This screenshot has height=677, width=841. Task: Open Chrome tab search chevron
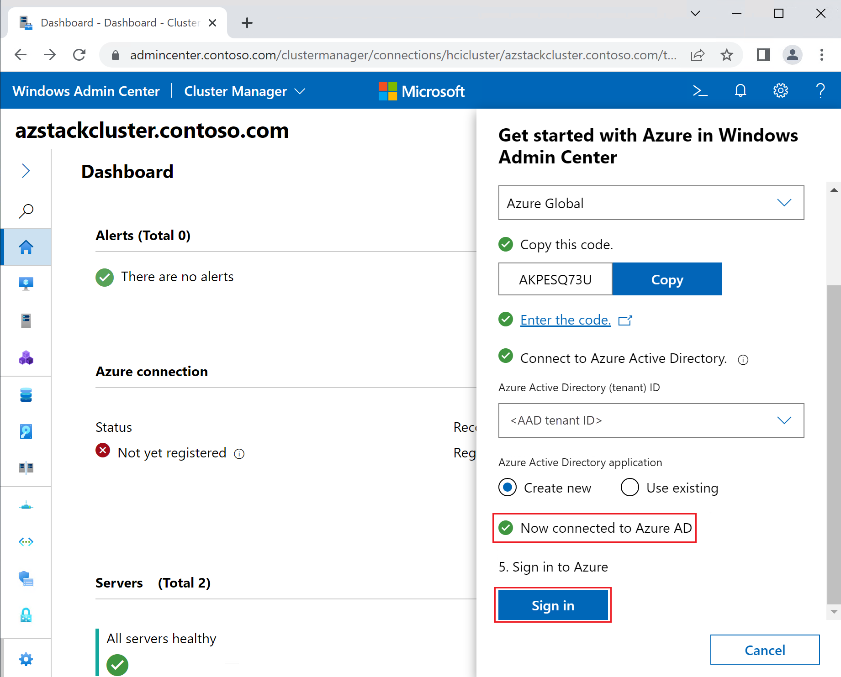695,13
